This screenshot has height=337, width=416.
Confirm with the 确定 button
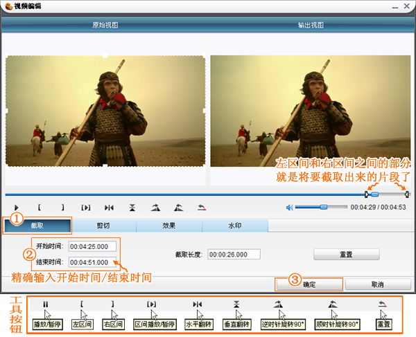click(309, 284)
